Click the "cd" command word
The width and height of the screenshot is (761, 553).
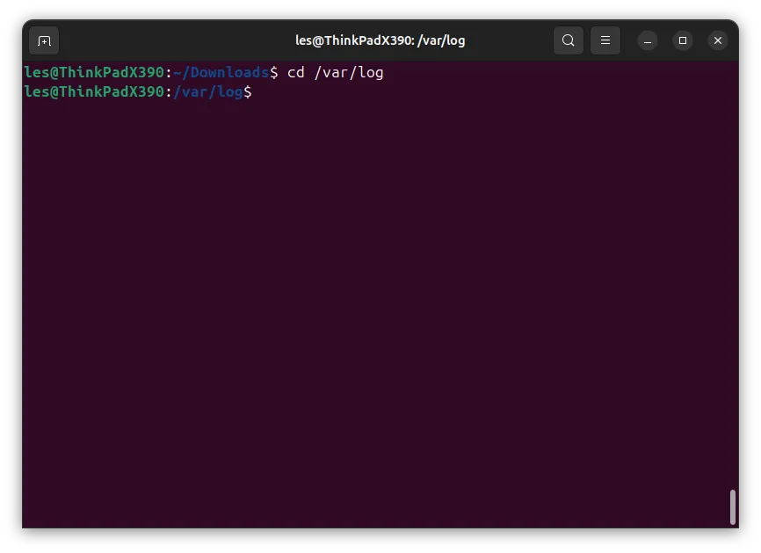[x=296, y=72]
